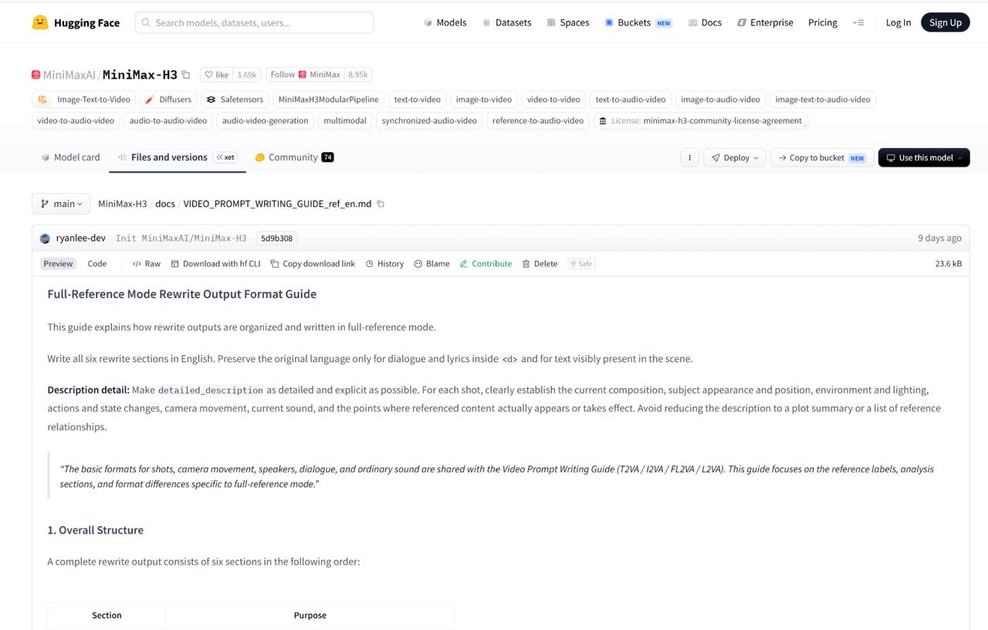Open Datasets in the top navigation
This screenshot has height=630, width=988.
(x=506, y=22)
